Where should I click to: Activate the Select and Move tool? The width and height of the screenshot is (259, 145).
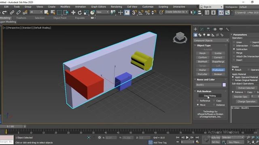pos(73,12)
